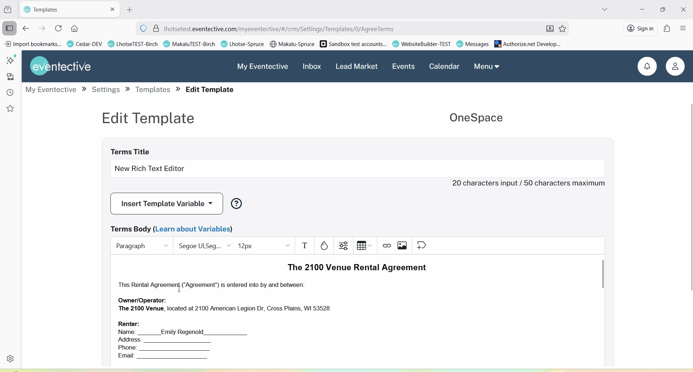Click My Eventective breadcrumb link
The height and width of the screenshot is (372, 693).
tap(51, 90)
